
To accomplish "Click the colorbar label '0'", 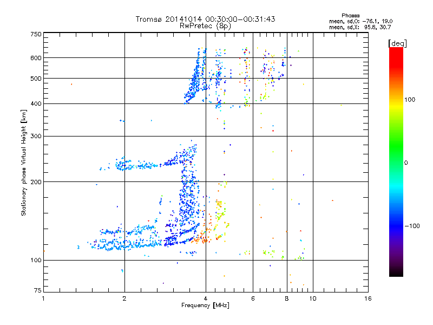I will [406, 162].
